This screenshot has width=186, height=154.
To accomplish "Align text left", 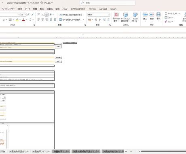I will point(38,20).
